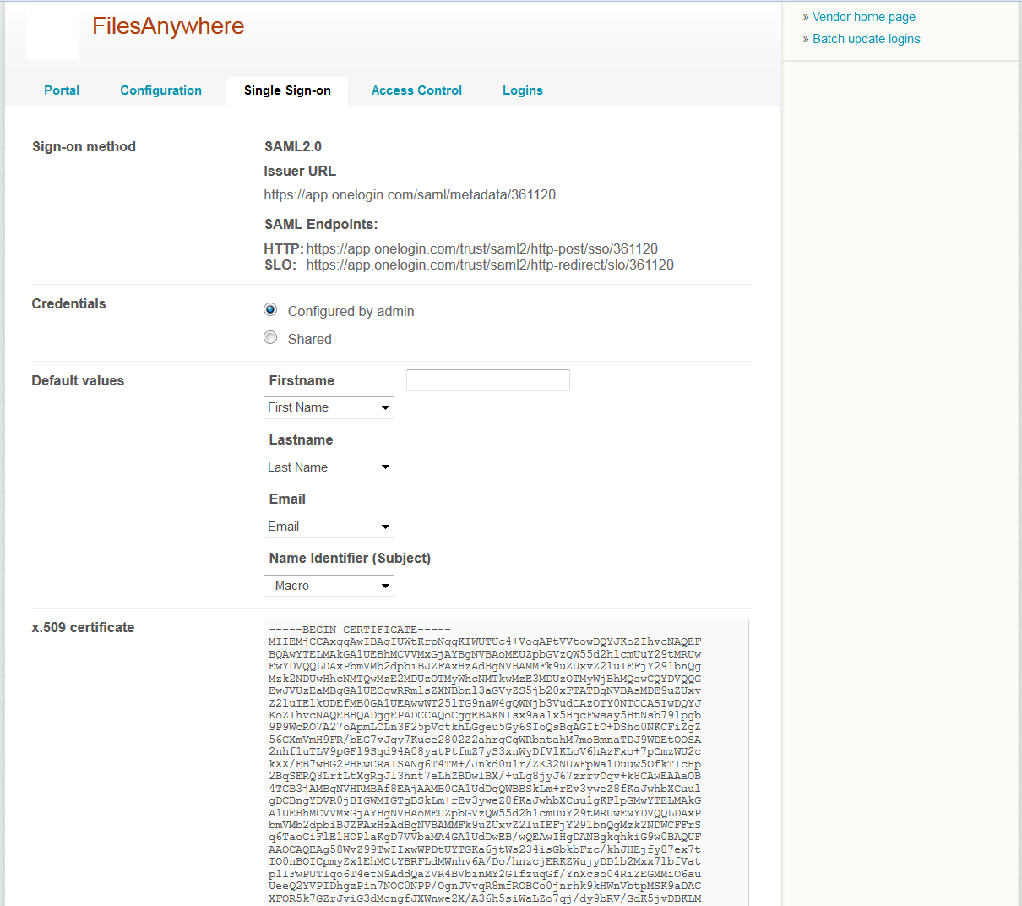Image resolution: width=1022 pixels, height=906 pixels.
Task: Open the Vendor home page link
Action: (x=864, y=17)
